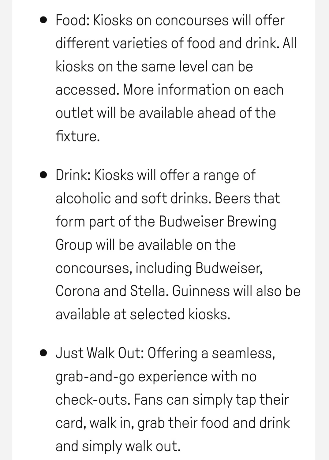Click the "Food:" label text
Screen dimensions: 329x460
click(72, 21)
